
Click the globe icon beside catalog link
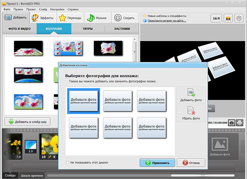pos(145,21)
